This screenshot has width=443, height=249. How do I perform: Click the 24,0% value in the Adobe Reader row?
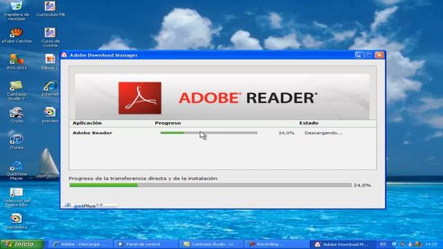tap(286, 133)
